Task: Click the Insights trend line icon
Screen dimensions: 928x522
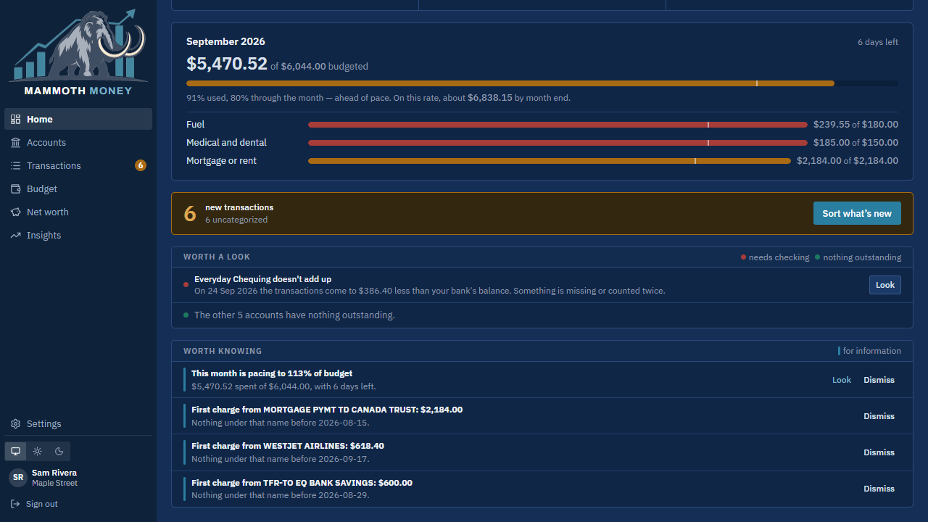Action: (15, 235)
